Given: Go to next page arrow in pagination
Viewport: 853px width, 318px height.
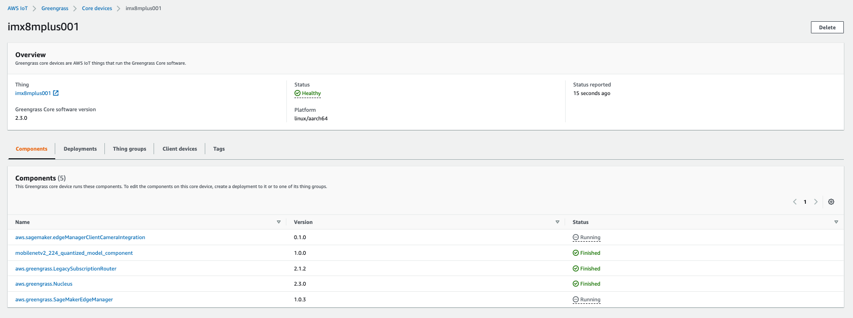Looking at the screenshot, I should pyautogui.click(x=815, y=202).
